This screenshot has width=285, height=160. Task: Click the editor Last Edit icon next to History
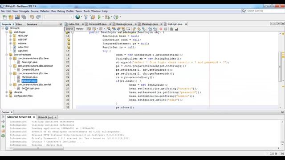[89, 29]
